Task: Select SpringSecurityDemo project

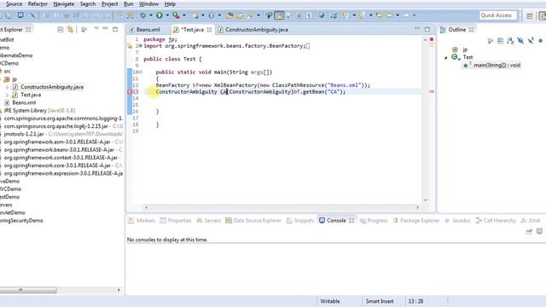Action: coord(21,220)
